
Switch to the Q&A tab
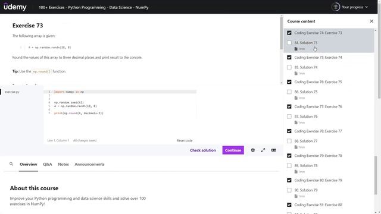pyautogui.click(x=48, y=164)
